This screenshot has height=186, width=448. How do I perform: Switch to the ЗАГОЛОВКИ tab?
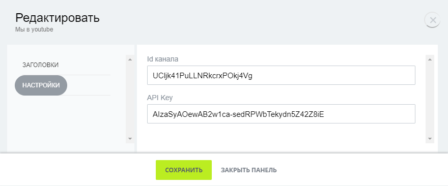pos(41,65)
